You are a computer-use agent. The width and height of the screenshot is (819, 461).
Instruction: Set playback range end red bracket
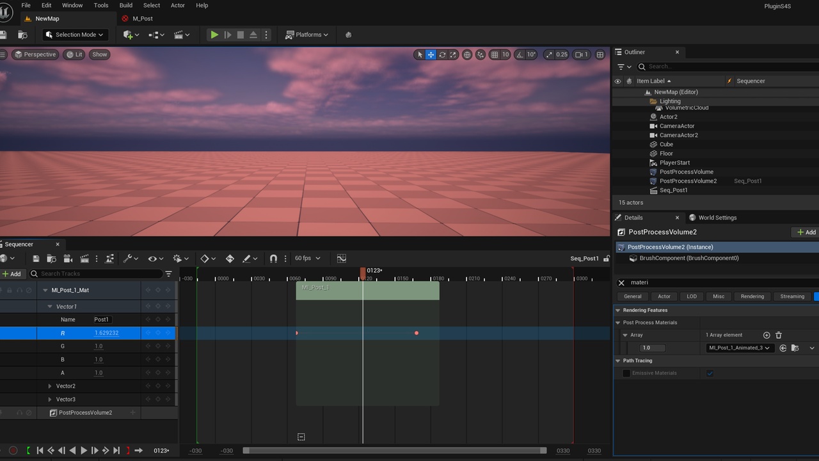[x=127, y=451]
